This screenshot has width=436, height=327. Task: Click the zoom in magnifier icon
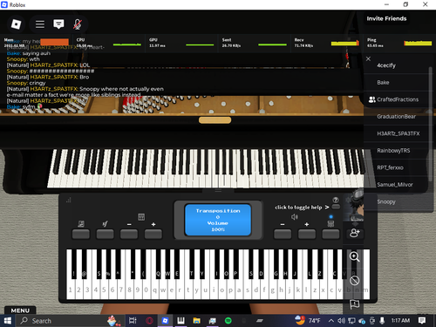point(354,256)
